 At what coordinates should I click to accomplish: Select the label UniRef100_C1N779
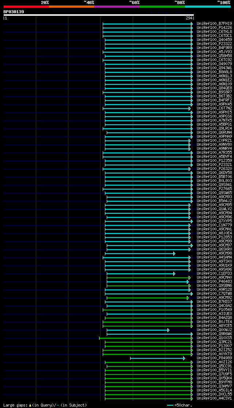(x=214, y=225)
